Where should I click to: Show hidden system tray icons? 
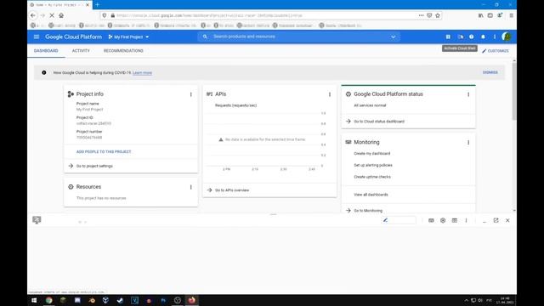pos(466,300)
